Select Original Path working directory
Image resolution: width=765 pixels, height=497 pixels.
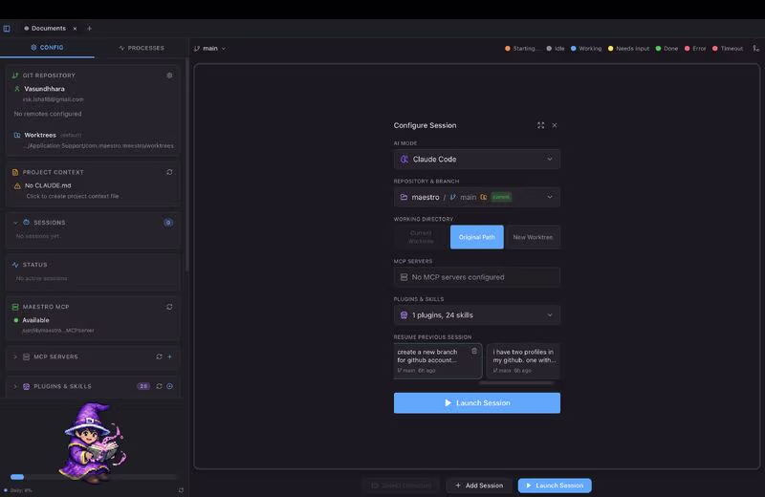point(476,237)
